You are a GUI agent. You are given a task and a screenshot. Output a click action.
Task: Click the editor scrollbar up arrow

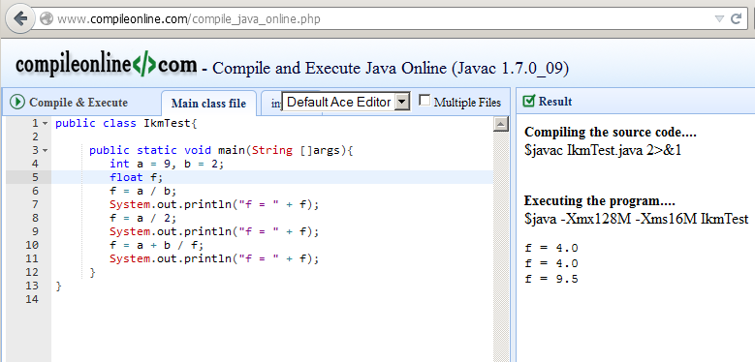click(501, 125)
